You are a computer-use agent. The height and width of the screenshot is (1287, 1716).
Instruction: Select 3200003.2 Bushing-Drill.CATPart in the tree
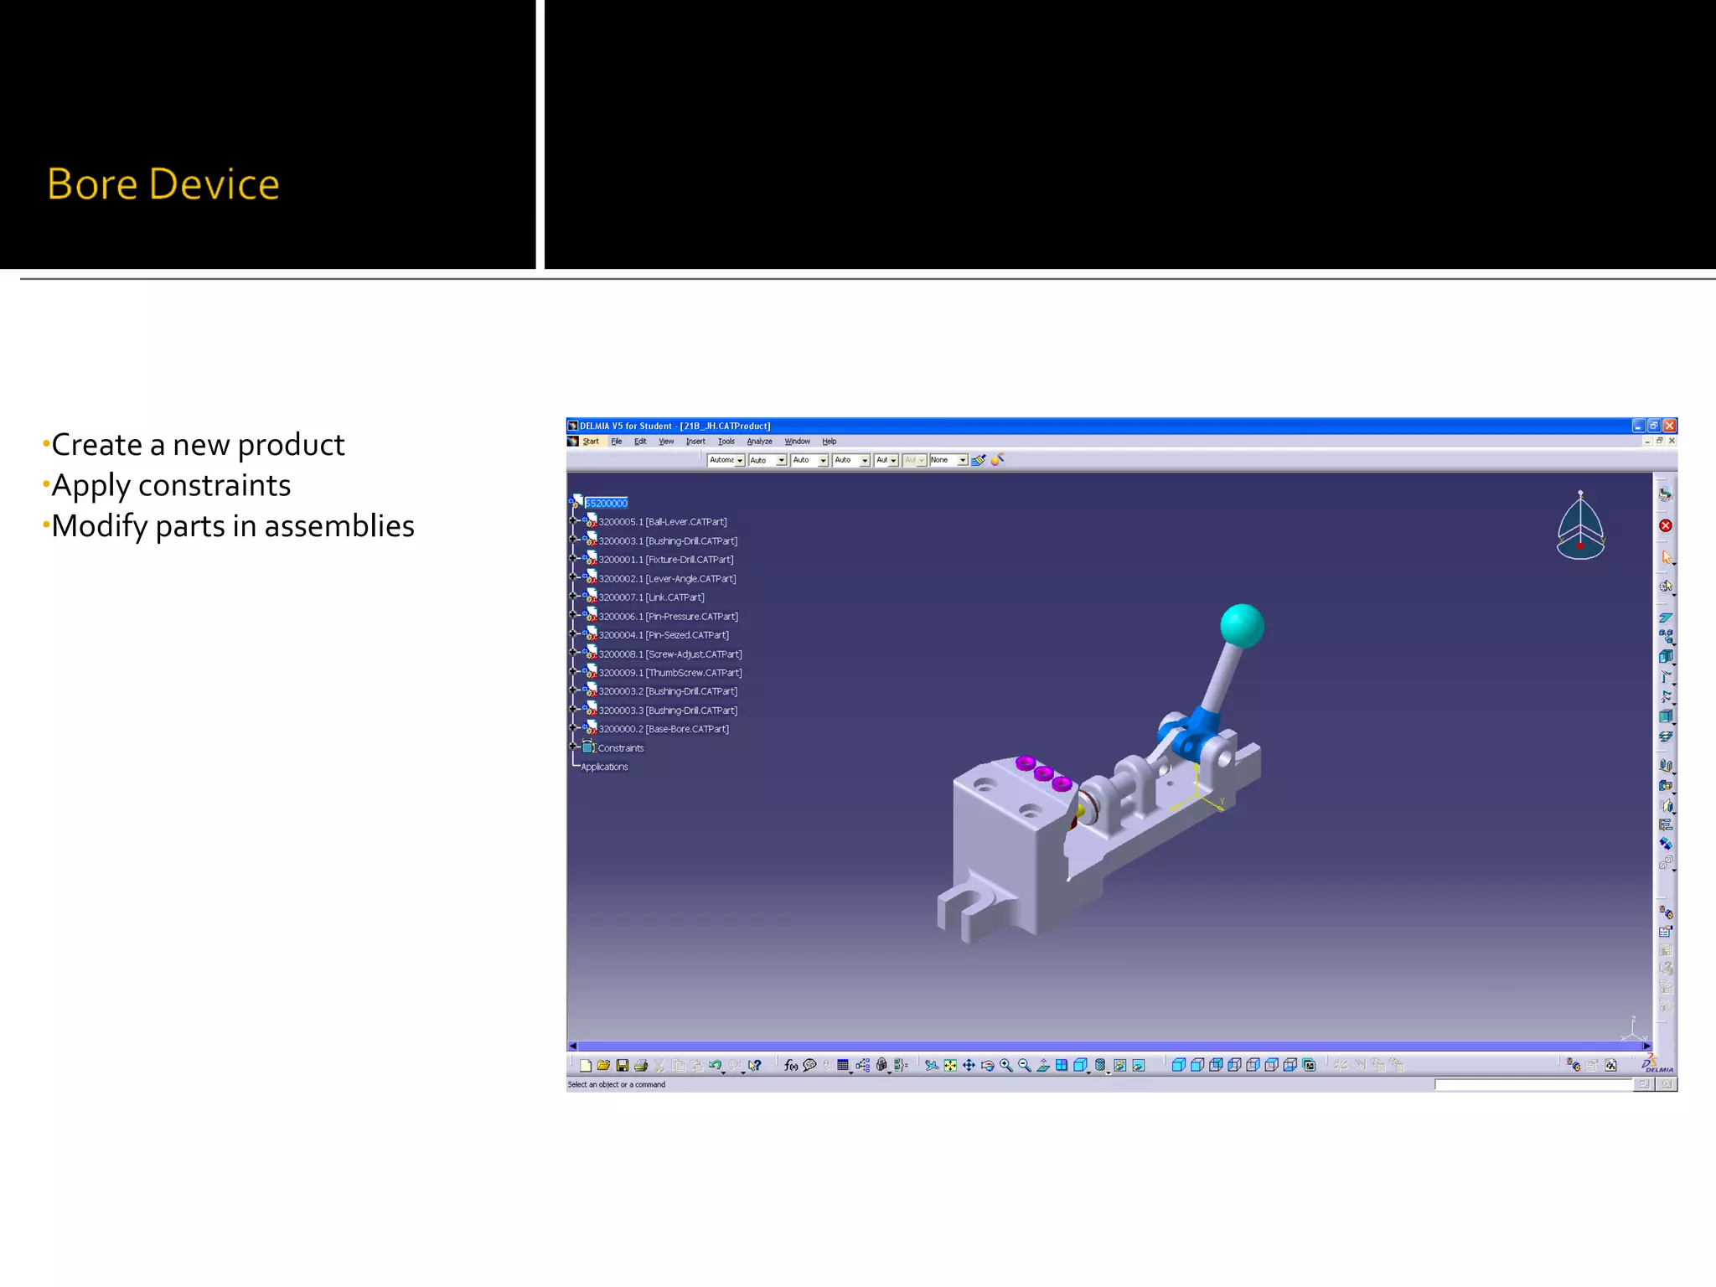[668, 691]
